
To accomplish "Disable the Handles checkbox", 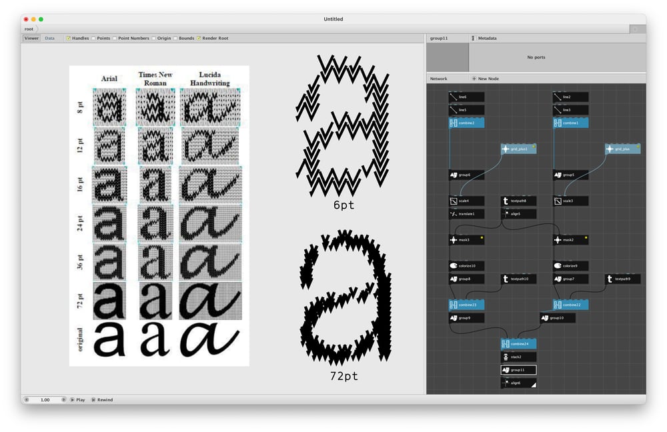I will click(68, 38).
